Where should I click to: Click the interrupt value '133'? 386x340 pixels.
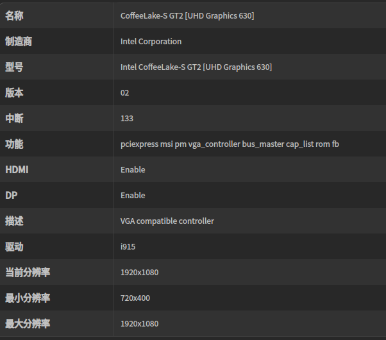click(x=127, y=118)
